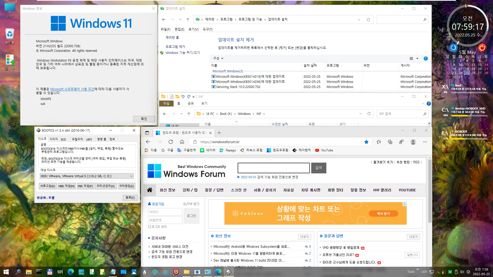Click the help icon in 업데이트 설치 window

tap(425, 58)
